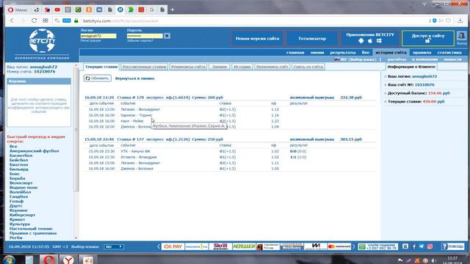The width and height of the screenshot is (470, 264).
Task: Switch to Пополнить счёт tab
Action: 272,67
